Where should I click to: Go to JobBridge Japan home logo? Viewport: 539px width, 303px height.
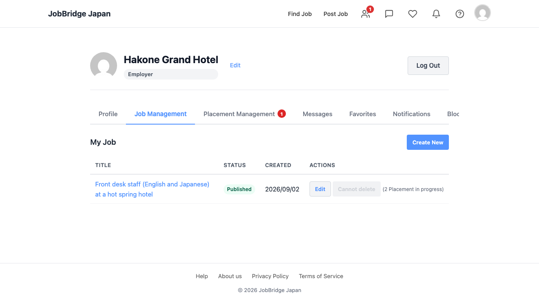click(x=79, y=14)
